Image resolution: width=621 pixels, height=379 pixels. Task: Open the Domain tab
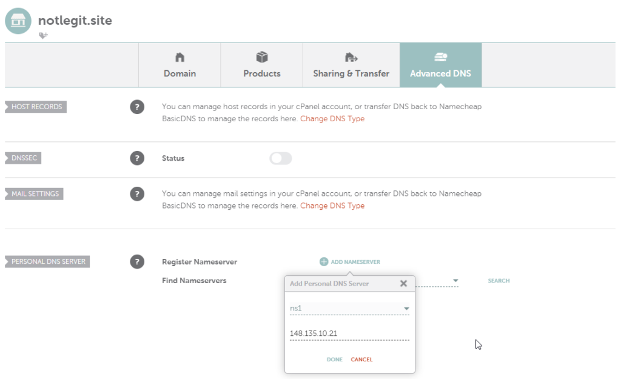[180, 65]
